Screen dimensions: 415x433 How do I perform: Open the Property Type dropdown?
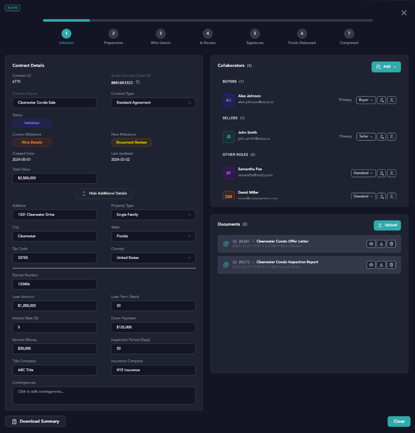pos(153,215)
